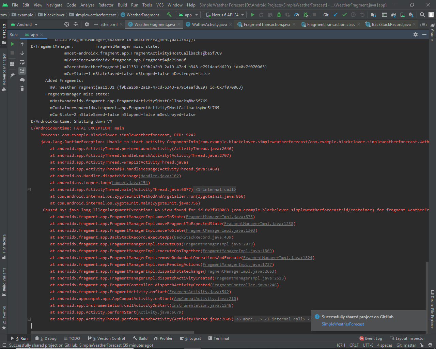Collapse all in Project panel
The width and height of the screenshot is (436, 349).
coord(76,24)
